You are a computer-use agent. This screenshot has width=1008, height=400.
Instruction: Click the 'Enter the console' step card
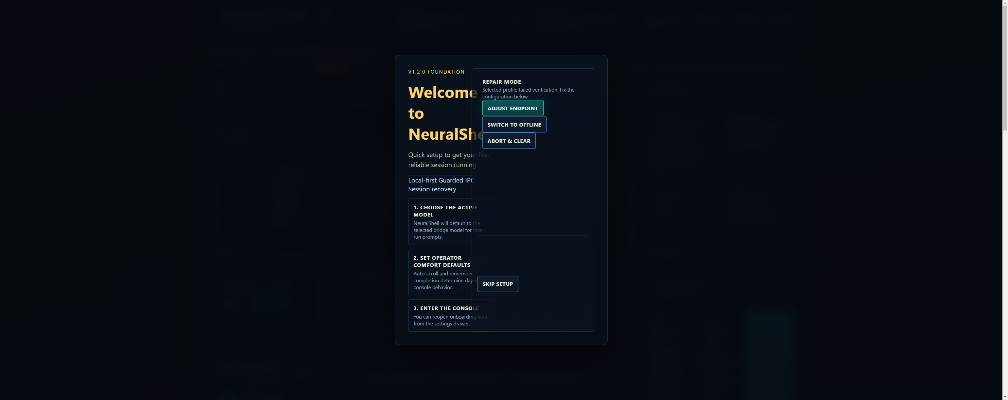pos(452,316)
